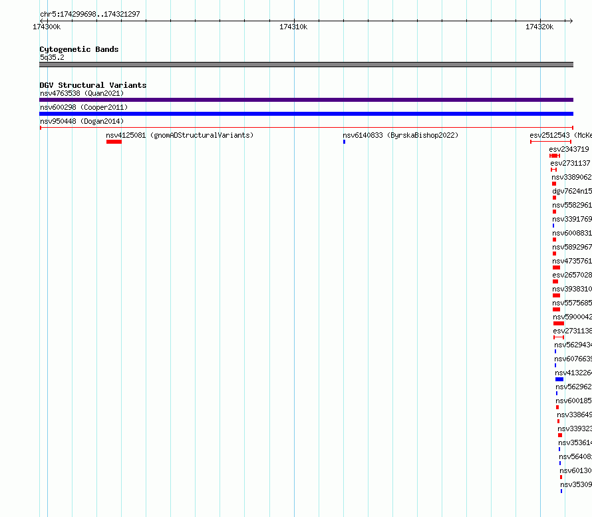Open the esv2343719 variant label

coord(569,149)
